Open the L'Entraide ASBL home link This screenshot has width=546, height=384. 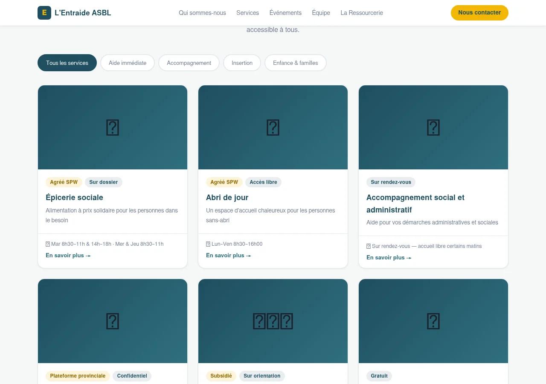(74, 13)
